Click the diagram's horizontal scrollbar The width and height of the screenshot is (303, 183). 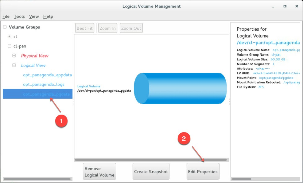151,160
